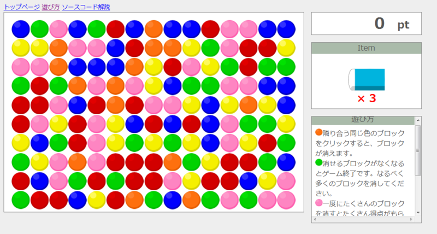
Task: Click the 遊び方 panel header
Action: [x=363, y=120]
